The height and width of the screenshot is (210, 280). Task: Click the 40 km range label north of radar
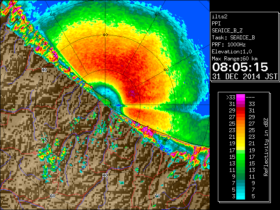point(105,35)
